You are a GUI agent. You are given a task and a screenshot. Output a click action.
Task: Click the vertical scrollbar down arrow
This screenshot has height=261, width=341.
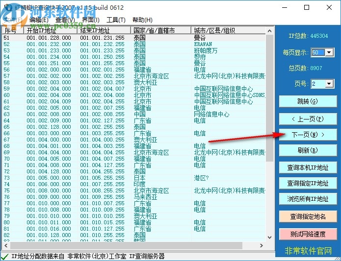[x=269, y=237]
